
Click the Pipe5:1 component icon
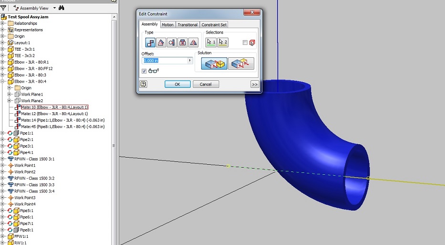[x=17, y=211]
